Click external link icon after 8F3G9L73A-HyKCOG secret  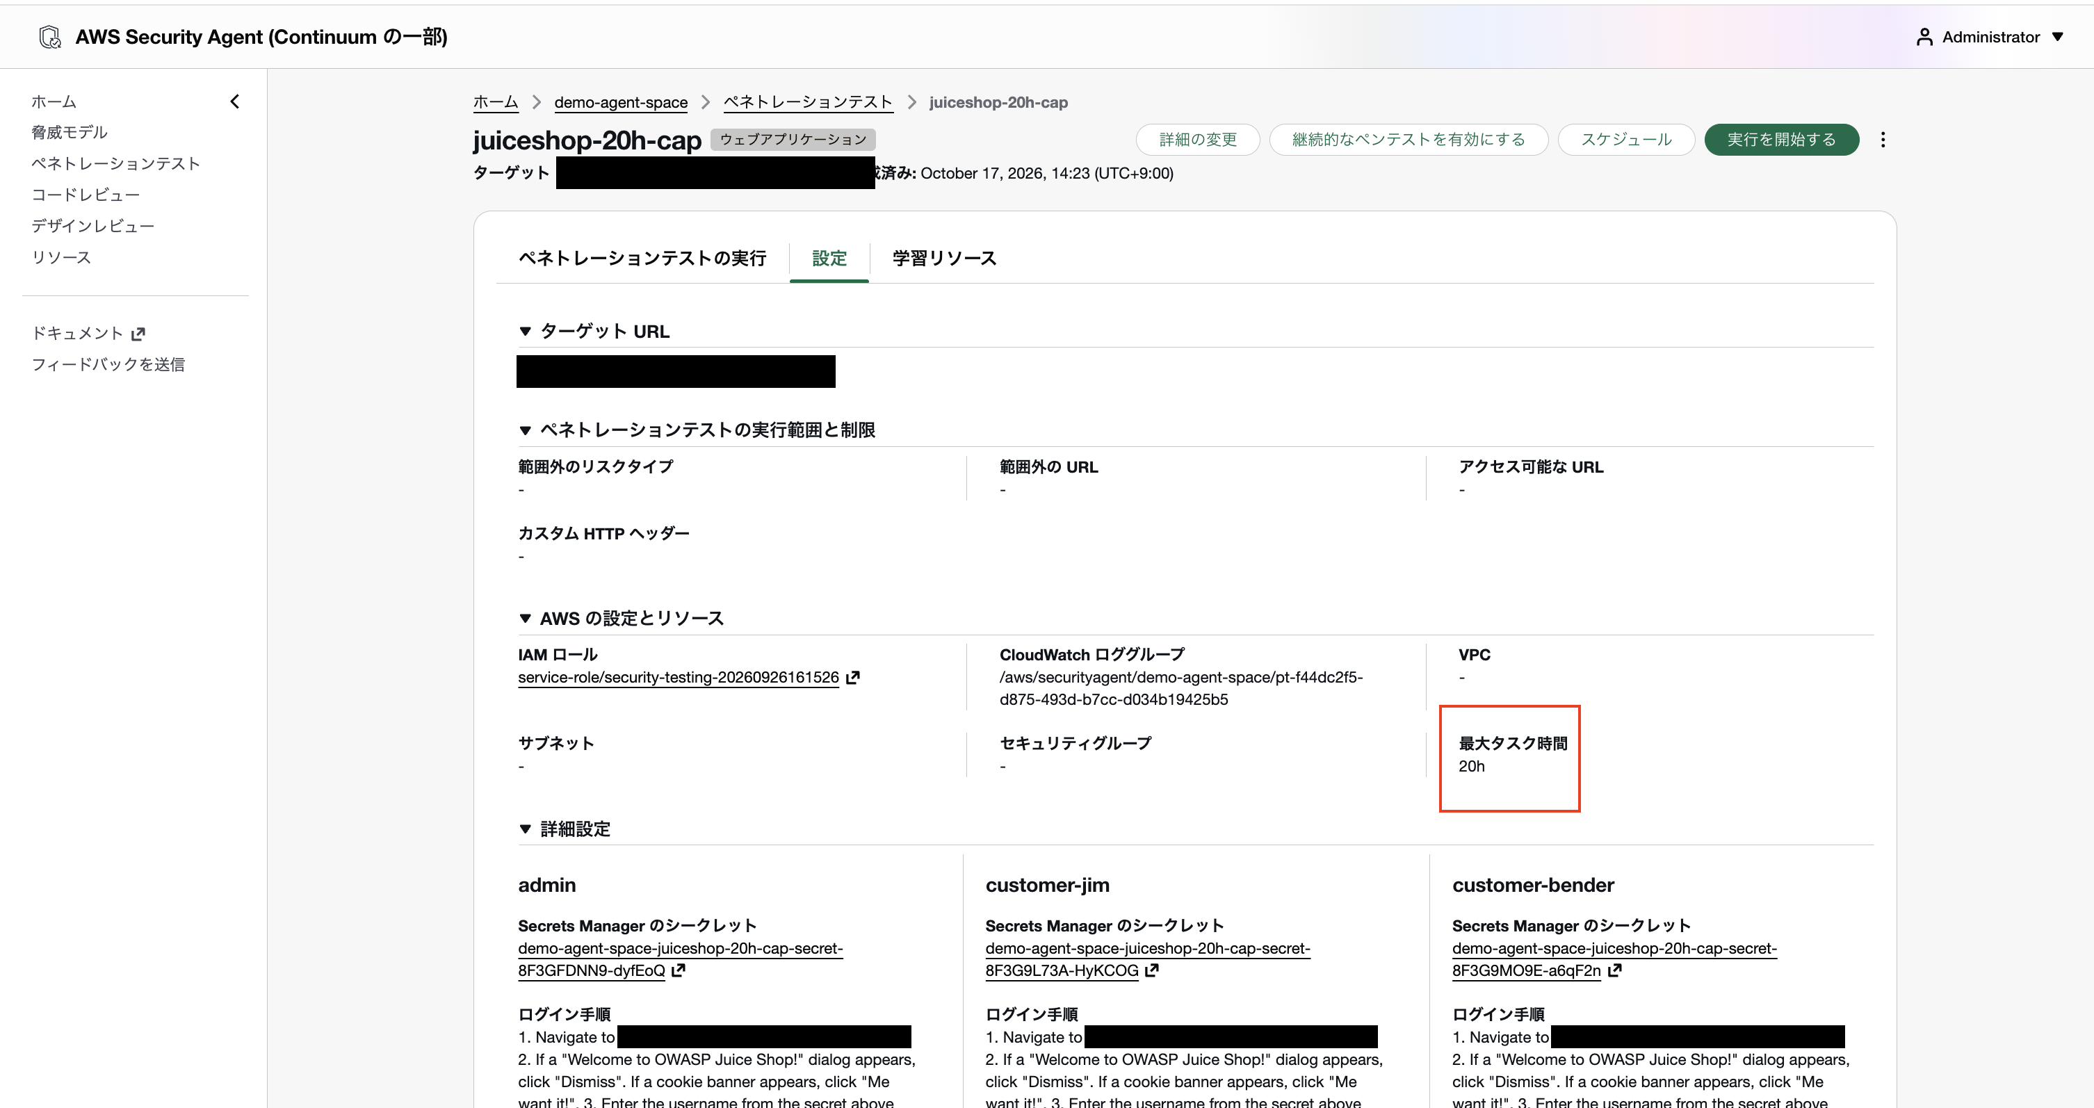tap(1152, 970)
